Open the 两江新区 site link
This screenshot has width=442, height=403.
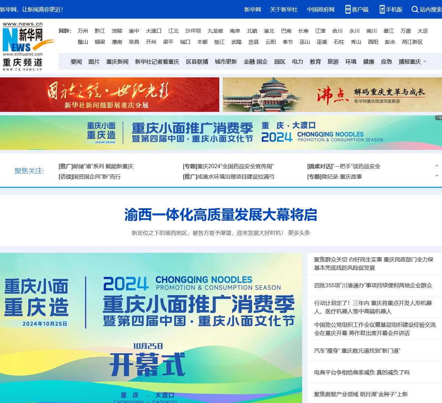(412, 42)
